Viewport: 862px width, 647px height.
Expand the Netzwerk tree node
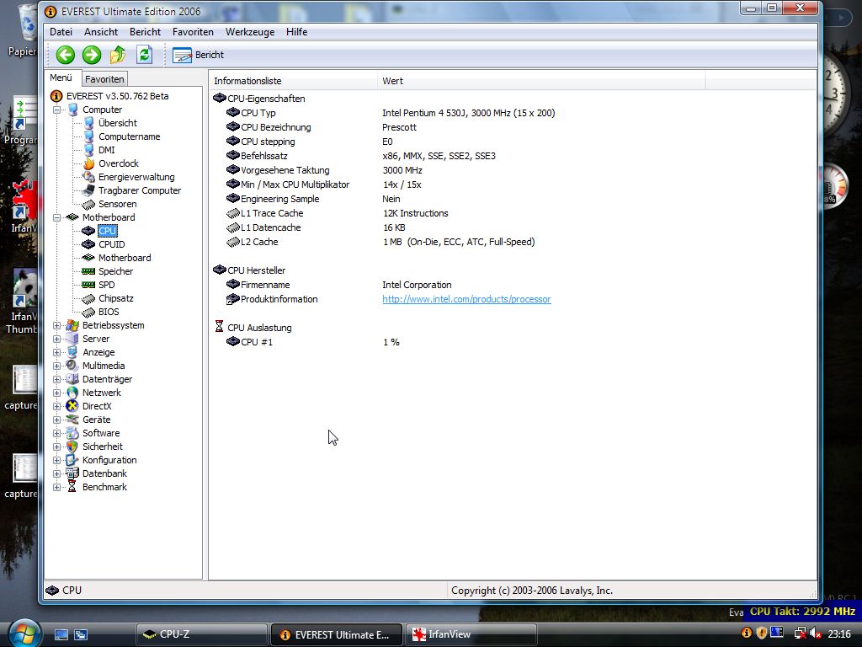(x=56, y=393)
